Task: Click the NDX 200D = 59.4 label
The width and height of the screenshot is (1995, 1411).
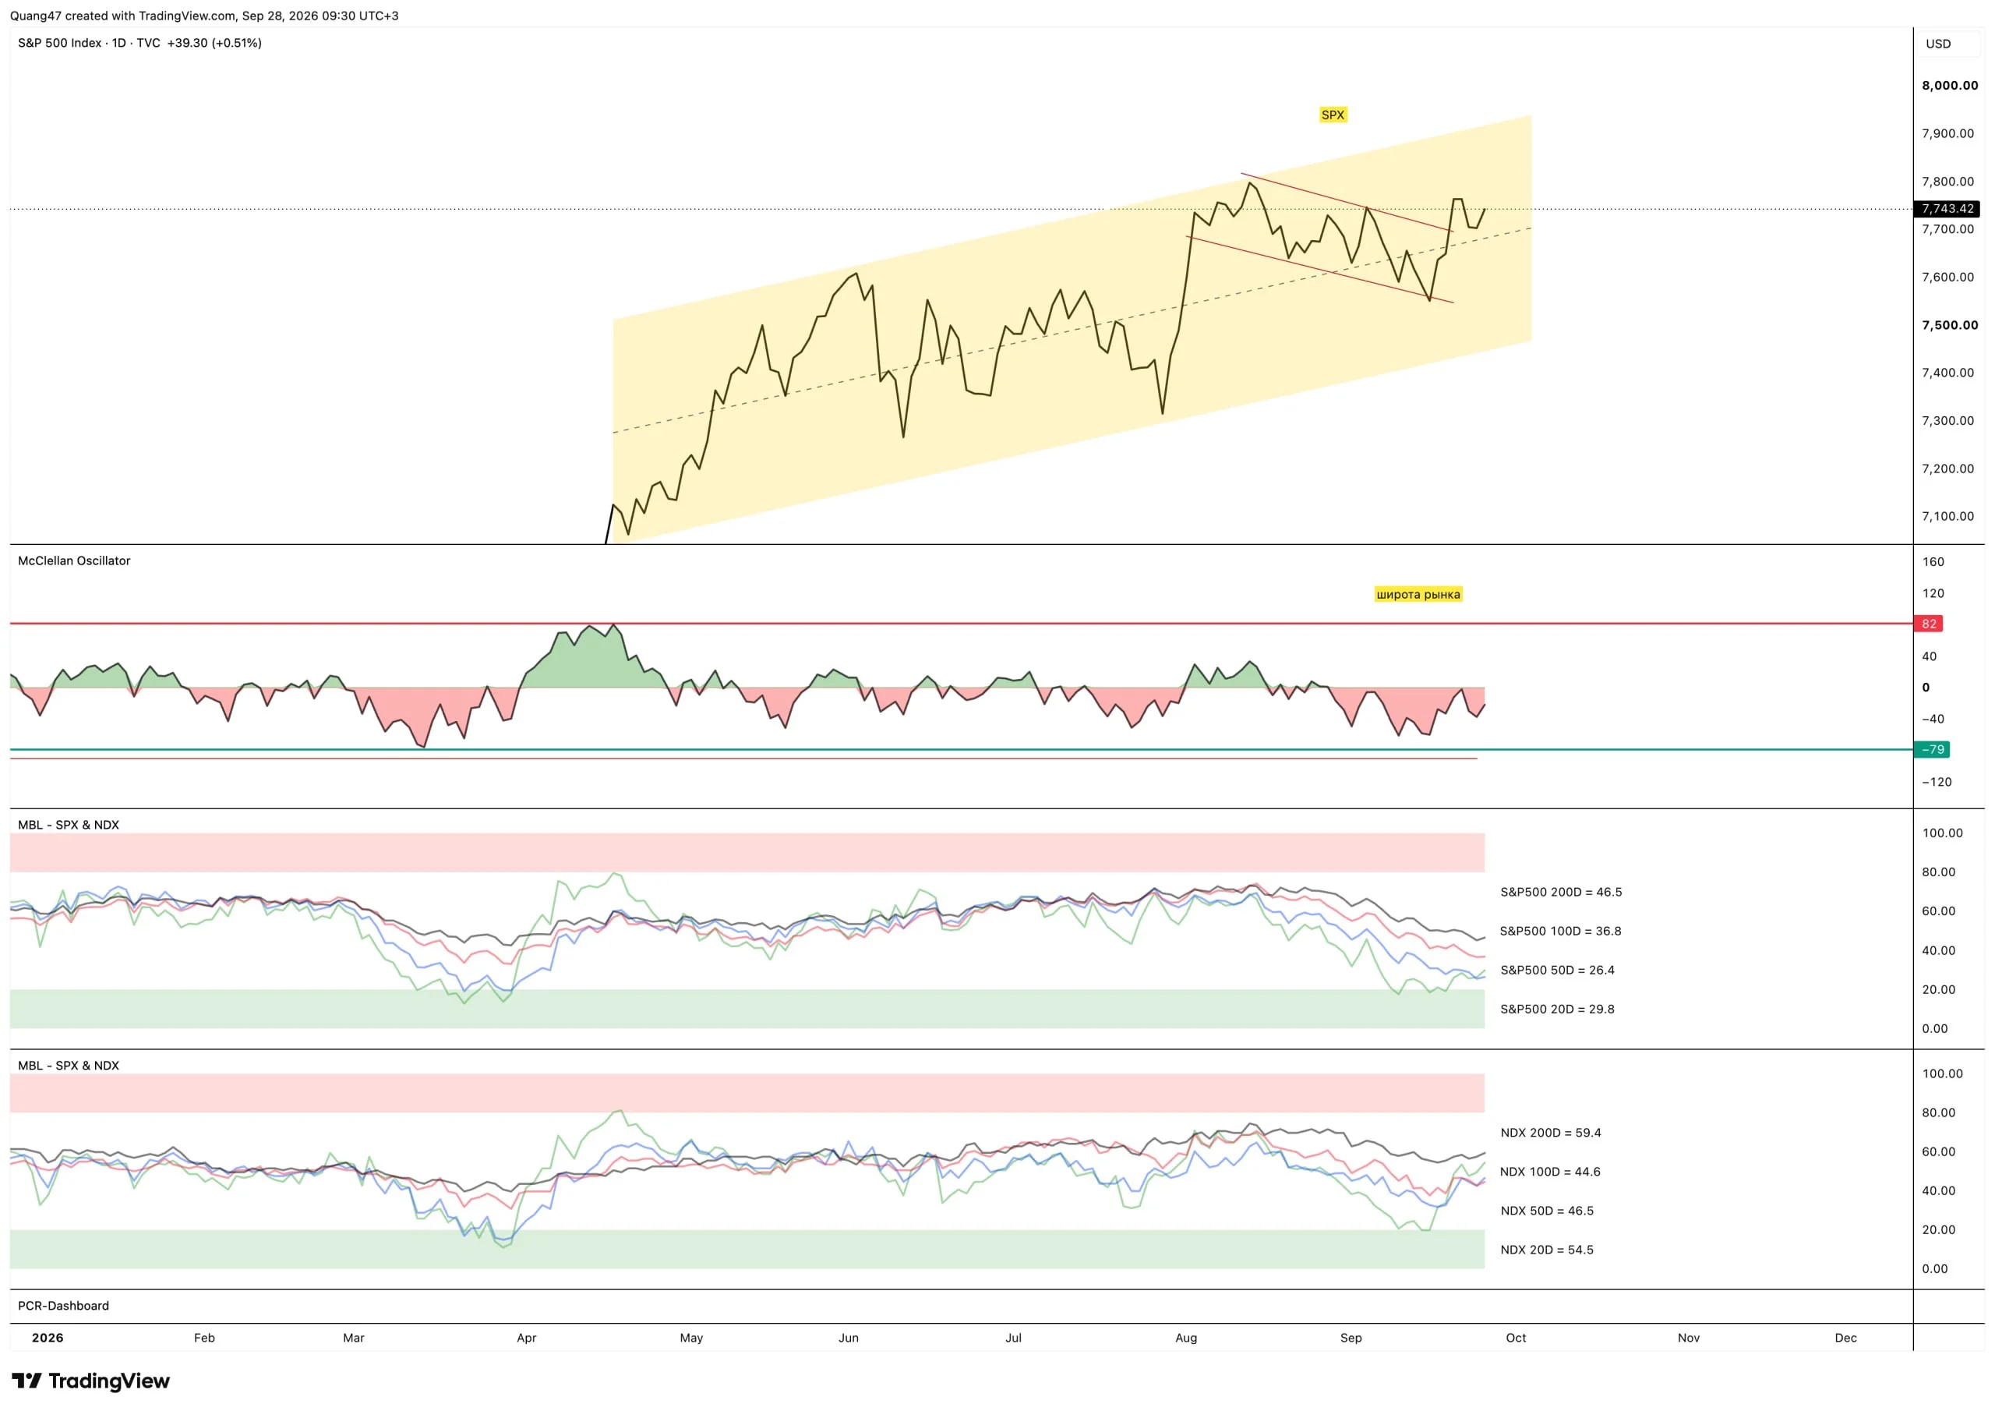Action: (1550, 1133)
